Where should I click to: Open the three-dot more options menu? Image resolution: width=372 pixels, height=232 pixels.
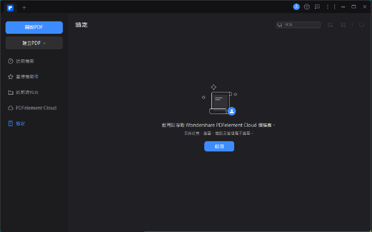click(327, 7)
